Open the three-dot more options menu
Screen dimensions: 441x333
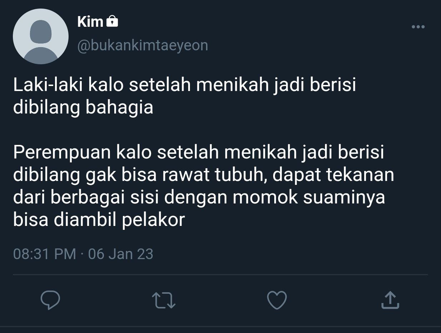point(418,27)
